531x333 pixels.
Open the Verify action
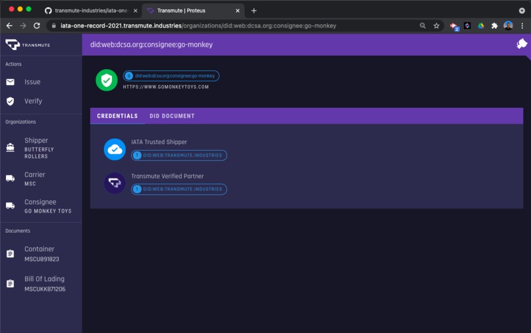(41, 101)
